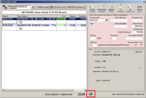
Task: Click the Stanje column header
Action: point(71,16)
